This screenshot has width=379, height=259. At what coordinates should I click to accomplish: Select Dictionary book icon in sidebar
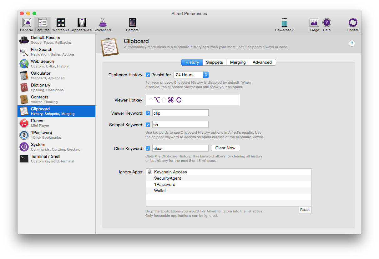24,87
